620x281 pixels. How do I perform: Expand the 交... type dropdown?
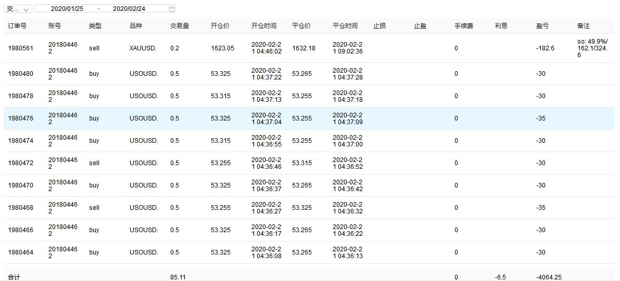[18, 9]
